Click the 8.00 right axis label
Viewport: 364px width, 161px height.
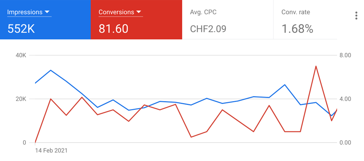[x=345, y=55]
